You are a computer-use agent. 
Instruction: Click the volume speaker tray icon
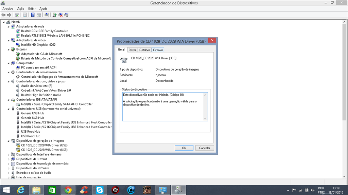tap(313, 190)
